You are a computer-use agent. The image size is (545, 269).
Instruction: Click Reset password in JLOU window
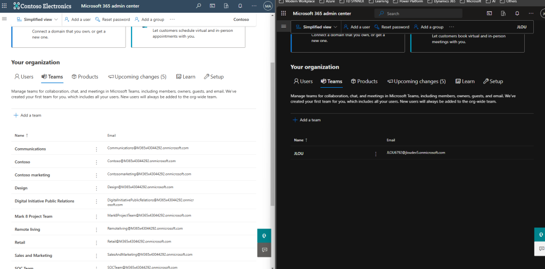[x=392, y=27]
